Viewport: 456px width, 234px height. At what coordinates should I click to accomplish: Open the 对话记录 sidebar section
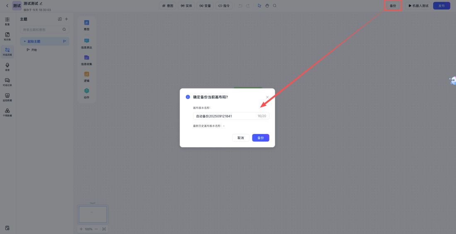(7, 82)
